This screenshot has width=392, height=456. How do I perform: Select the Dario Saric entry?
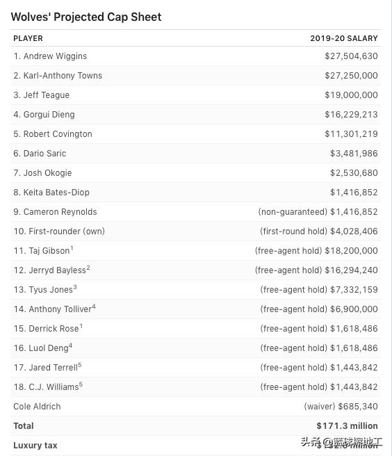pos(196,154)
